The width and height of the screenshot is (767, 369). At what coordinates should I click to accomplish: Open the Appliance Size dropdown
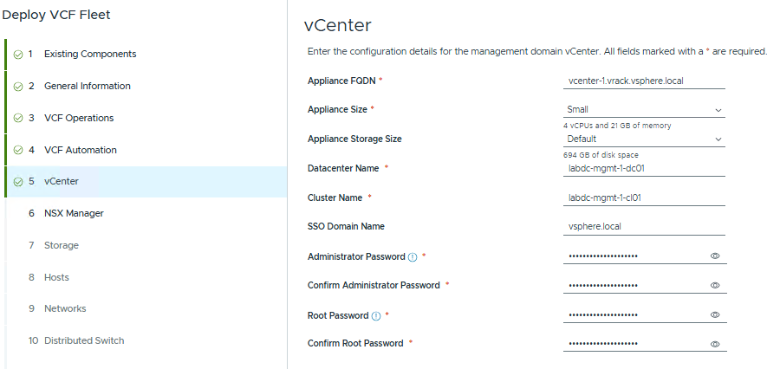(x=644, y=110)
